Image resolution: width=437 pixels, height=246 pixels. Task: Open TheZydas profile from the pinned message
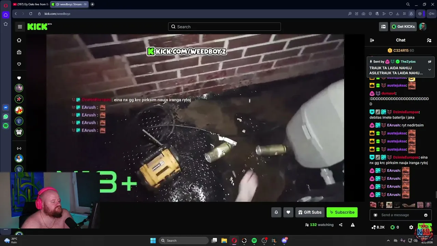pyautogui.click(x=408, y=62)
